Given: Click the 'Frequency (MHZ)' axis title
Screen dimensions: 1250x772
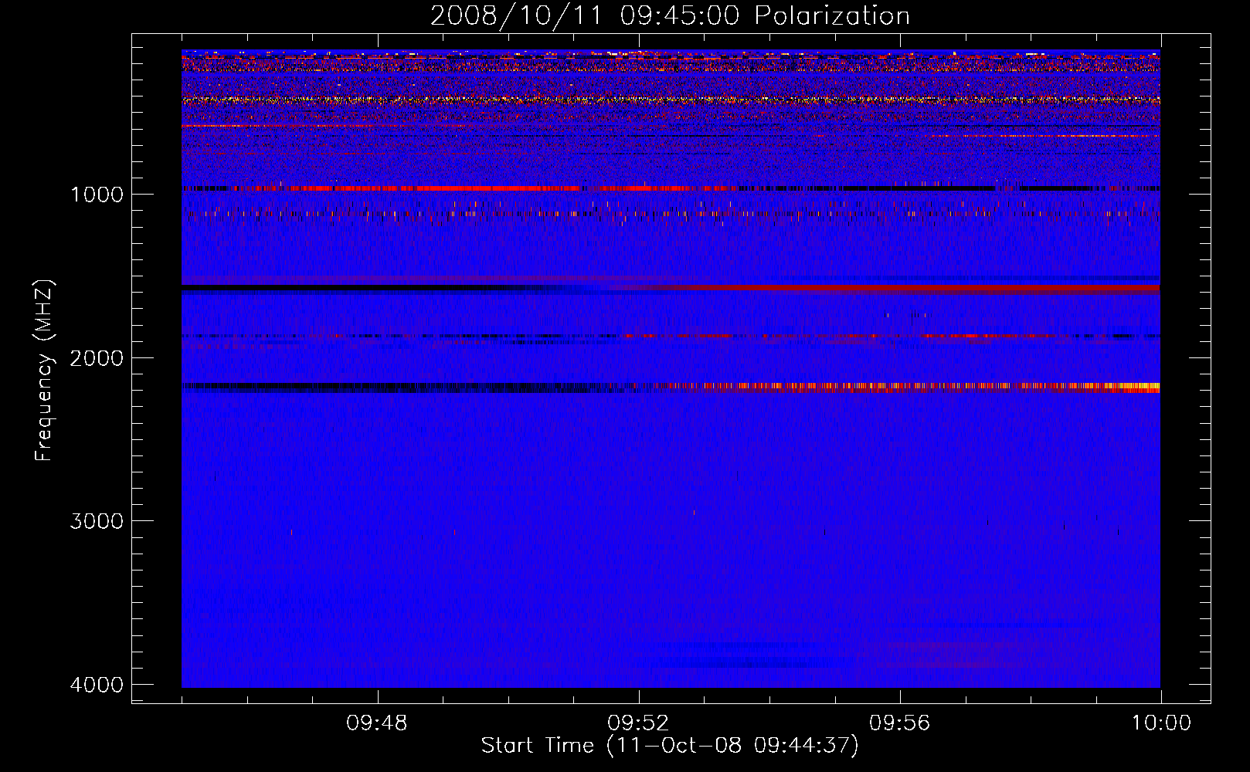Looking at the screenshot, I should coord(45,370).
